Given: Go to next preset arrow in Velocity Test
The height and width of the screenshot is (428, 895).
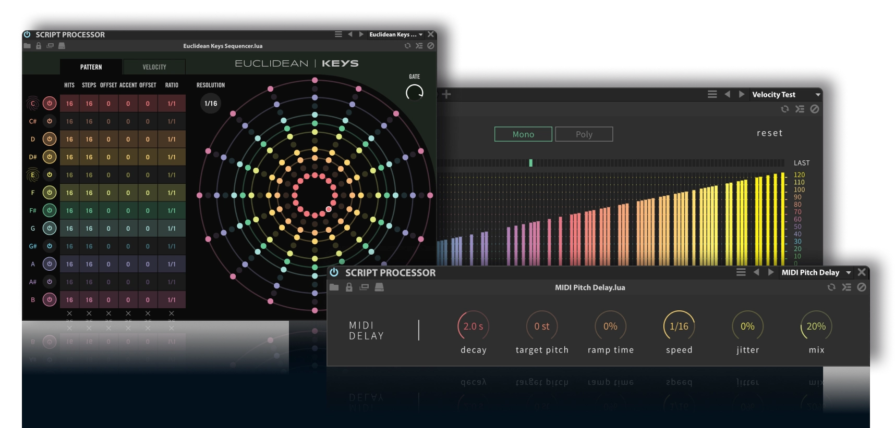Looking at the screenshot, I should tap(742, 94).
